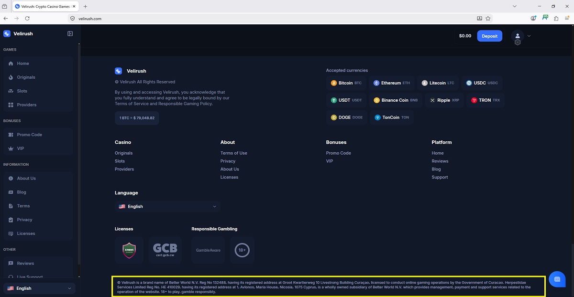Open the footer Privacy link under About

click(x=228, y=161)
